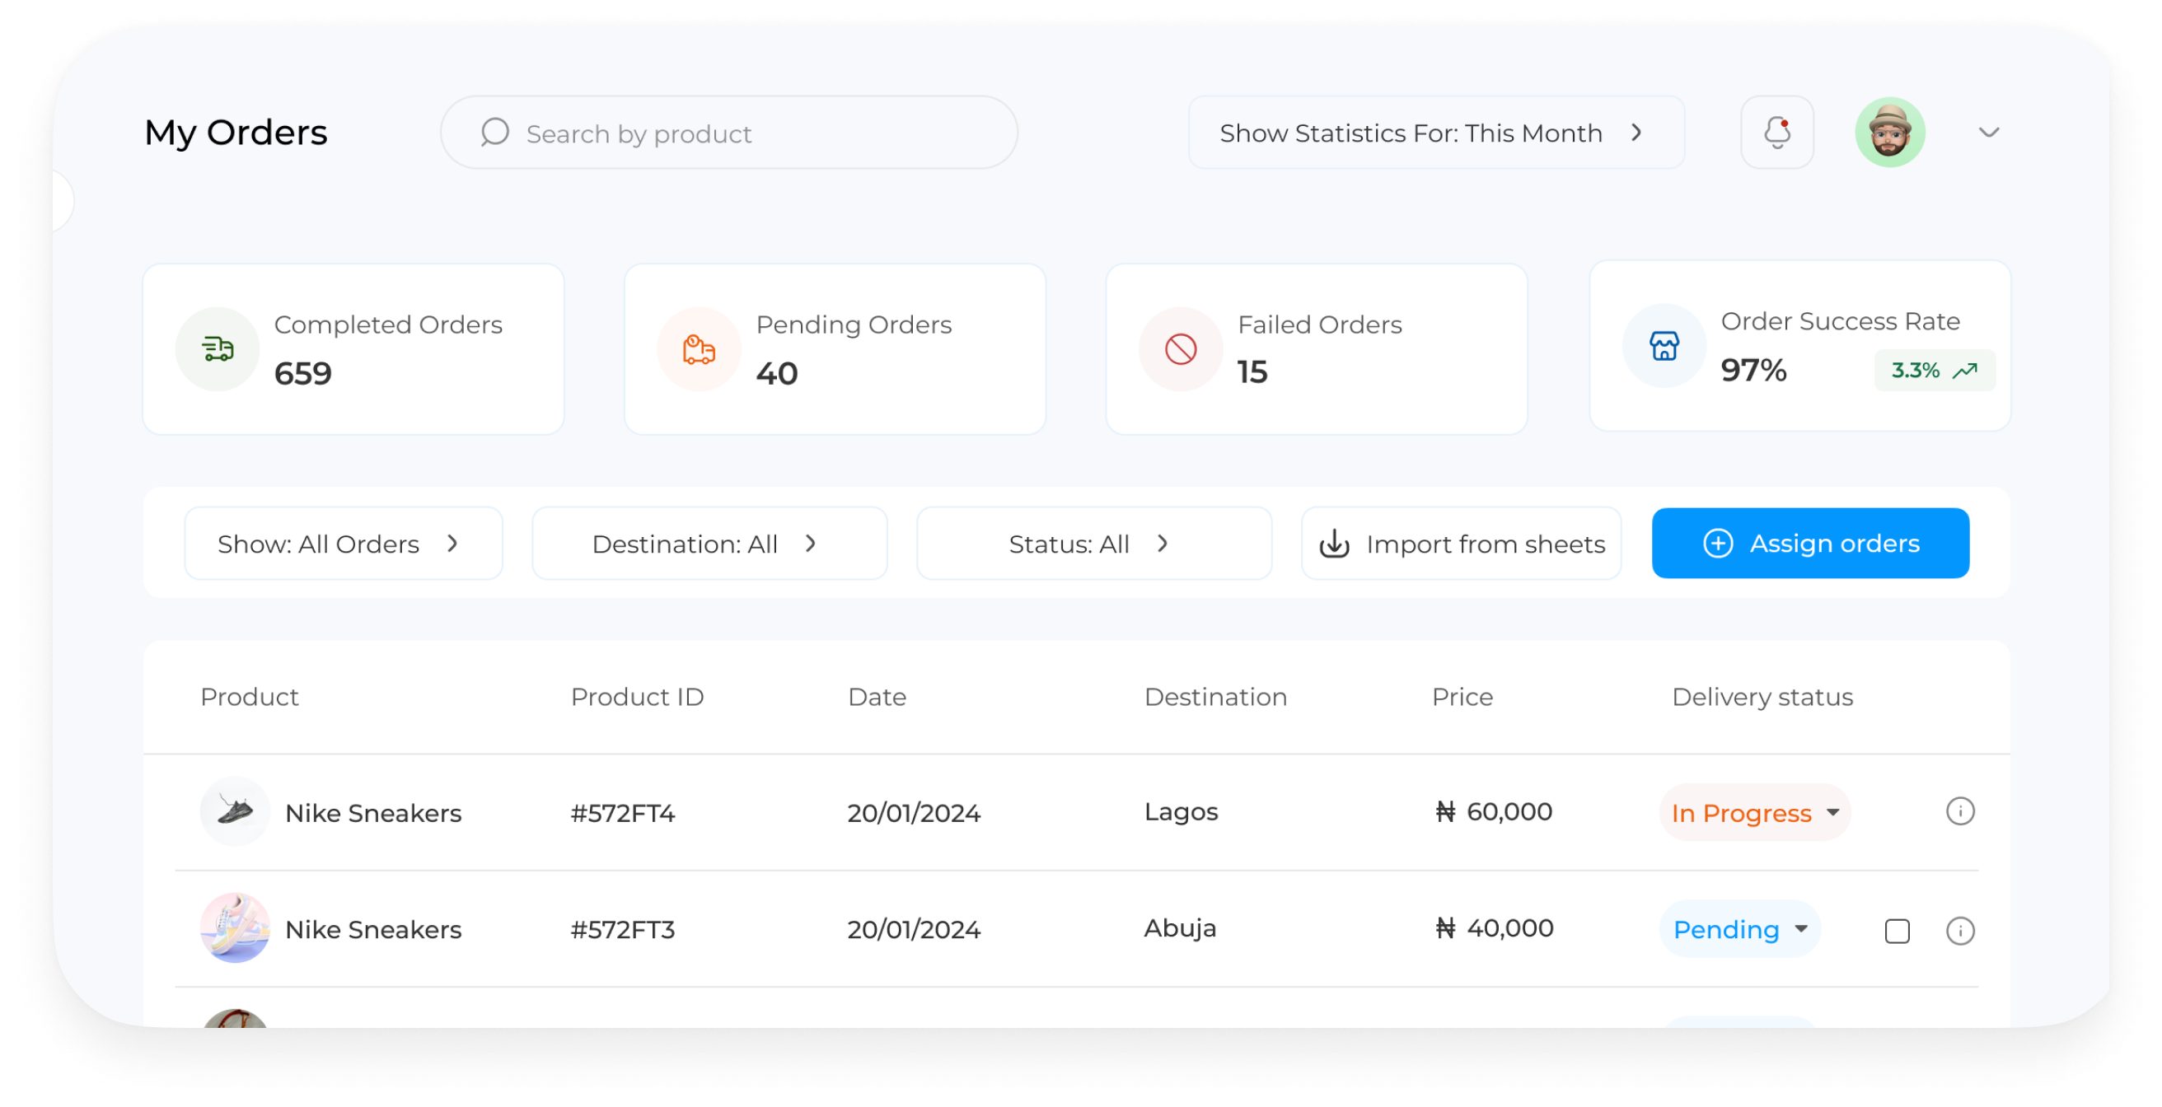Click the Pending Orders delivery icon

pyautogui.click(x=699, y=348)
